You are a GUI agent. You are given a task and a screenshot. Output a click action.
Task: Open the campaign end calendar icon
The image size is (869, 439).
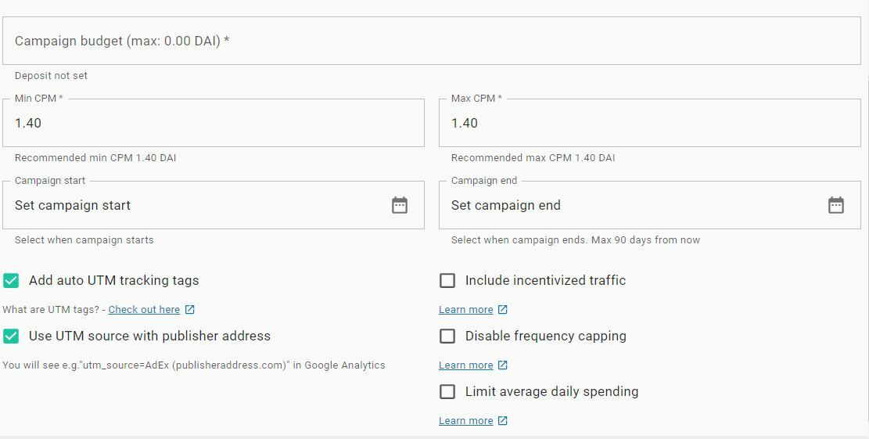coord(835,205)
